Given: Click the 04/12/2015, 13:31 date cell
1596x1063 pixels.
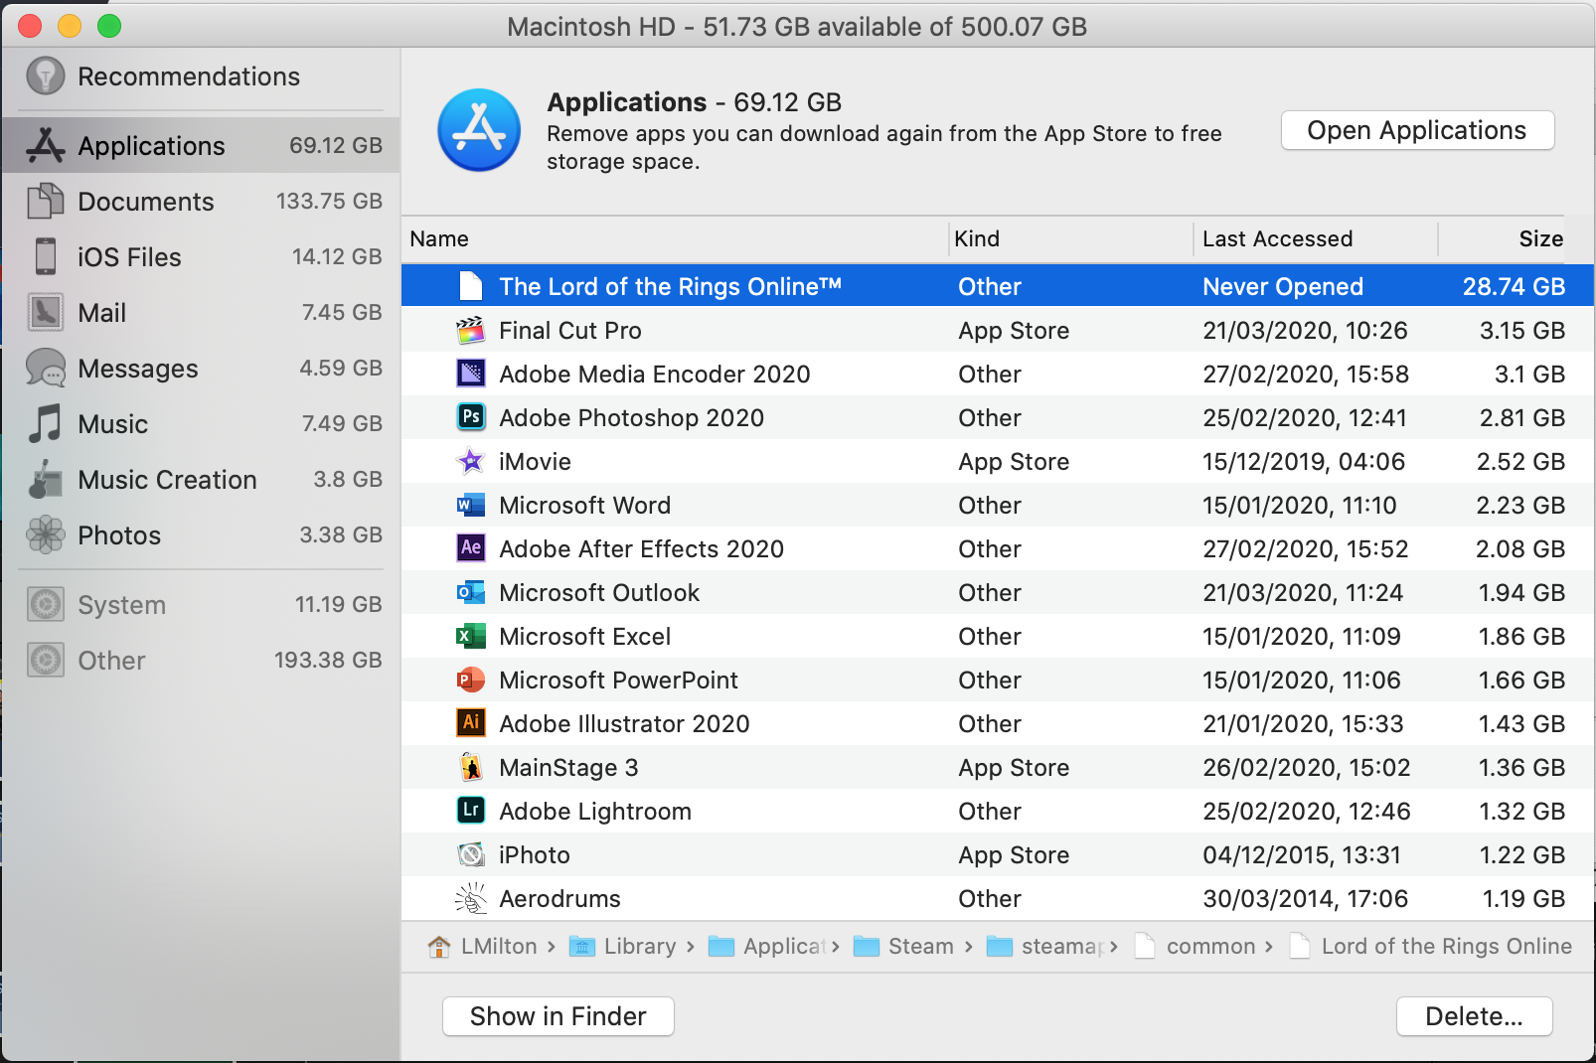Looking at the screenshot, I should (x=1302, y=854).
